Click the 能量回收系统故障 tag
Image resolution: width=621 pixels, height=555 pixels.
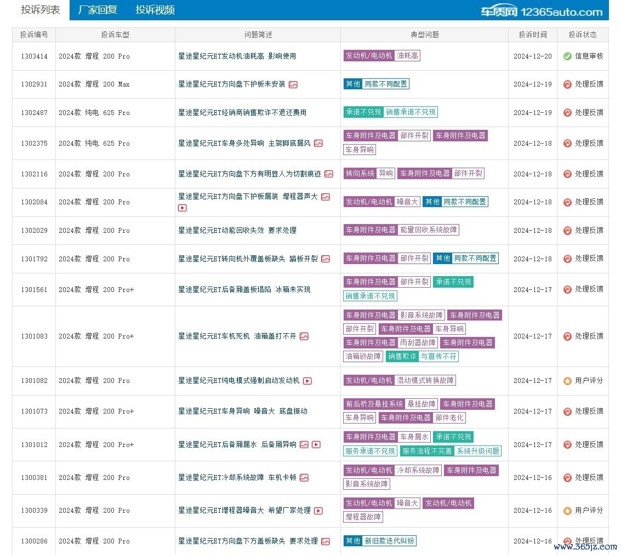tap(429, 230)
